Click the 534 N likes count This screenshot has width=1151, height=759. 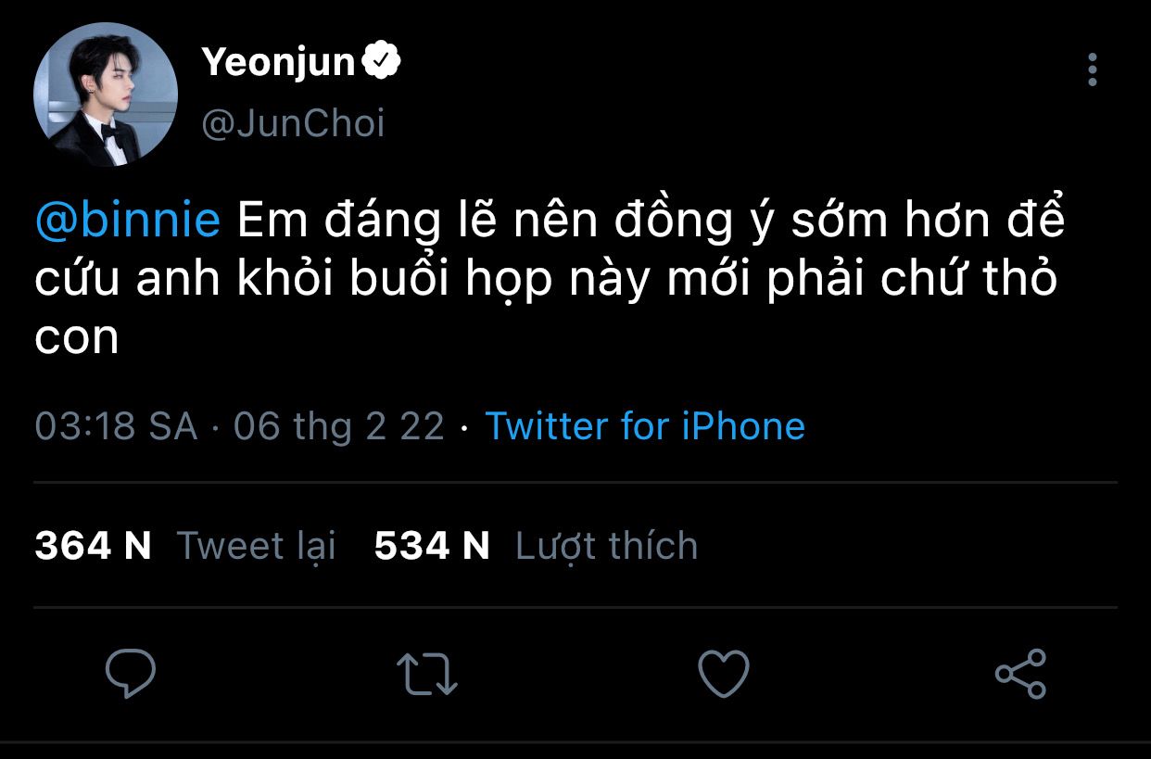pos(432,545)
